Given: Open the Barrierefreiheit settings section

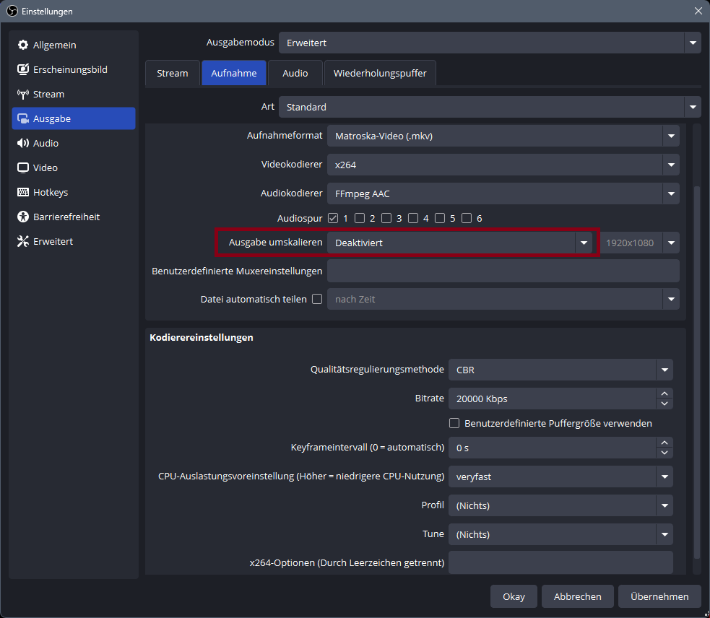Looking at the screenshot, I should [x=74, y=217].
